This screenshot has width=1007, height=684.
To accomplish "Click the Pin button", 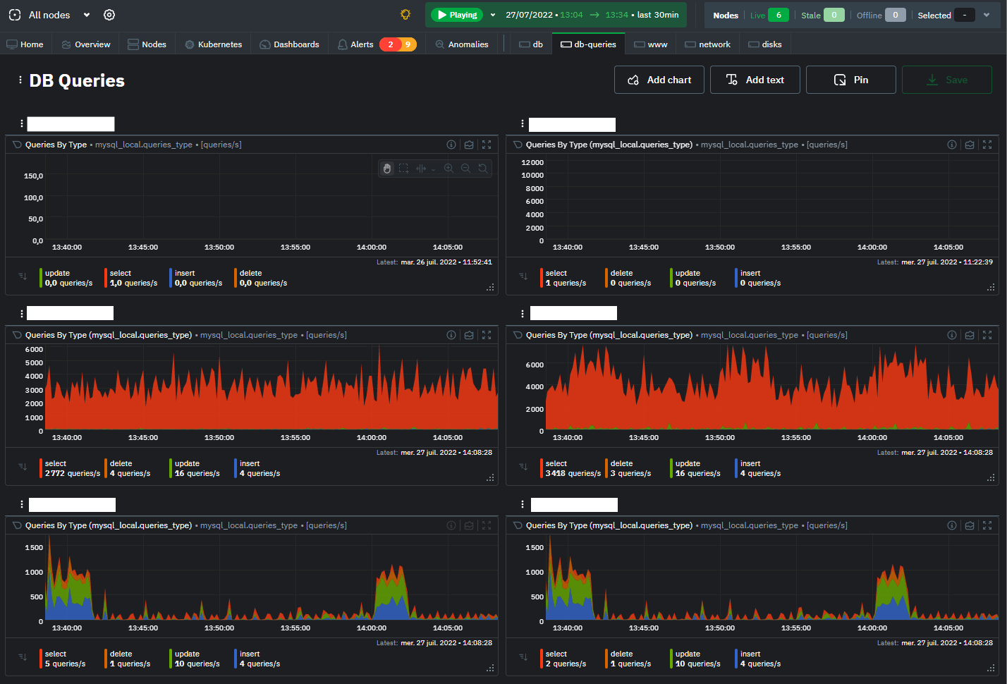I will click(850, 80).
